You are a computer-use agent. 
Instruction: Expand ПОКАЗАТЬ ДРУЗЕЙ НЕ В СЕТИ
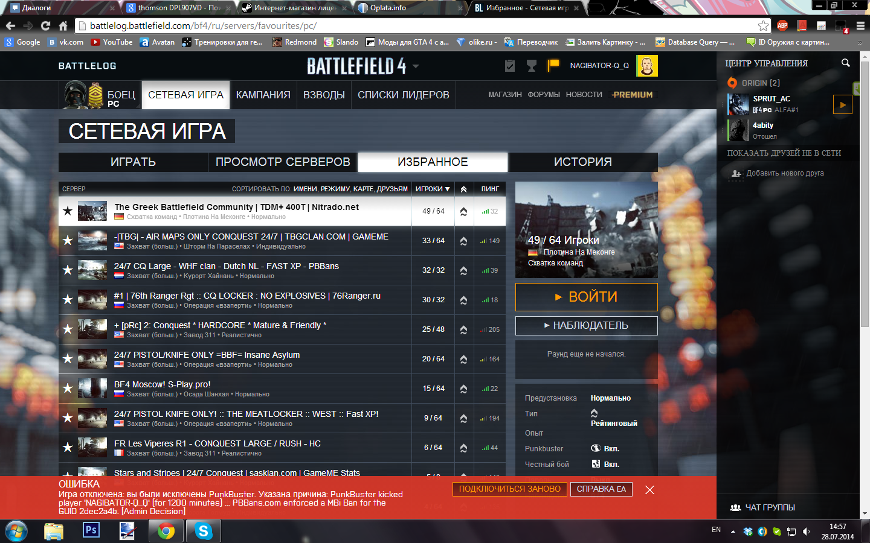(784, 153)
